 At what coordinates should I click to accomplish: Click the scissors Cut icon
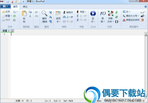point(30,16)
